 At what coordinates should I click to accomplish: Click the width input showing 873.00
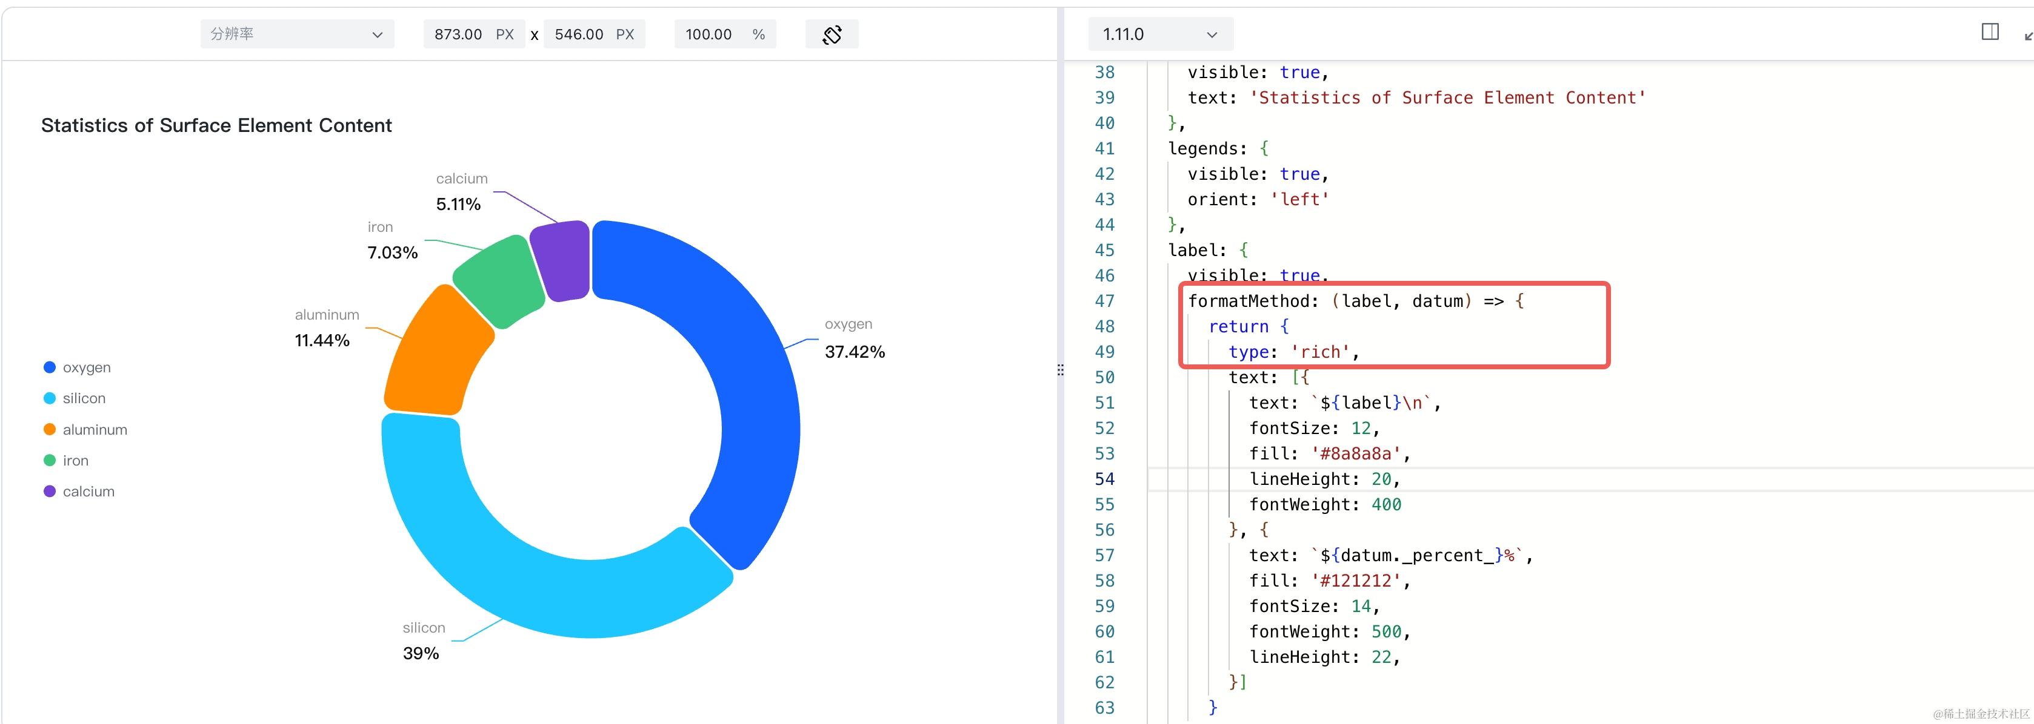click(x=458, y=35)
